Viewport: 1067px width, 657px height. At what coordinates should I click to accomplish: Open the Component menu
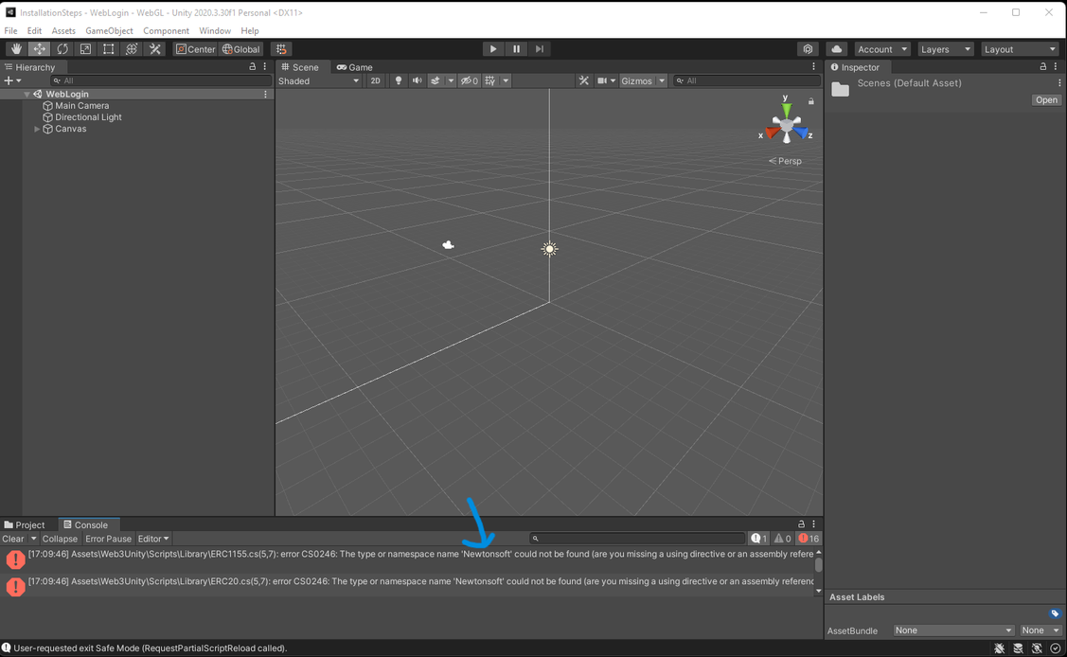pyautogui.click(x=166, y=30)
